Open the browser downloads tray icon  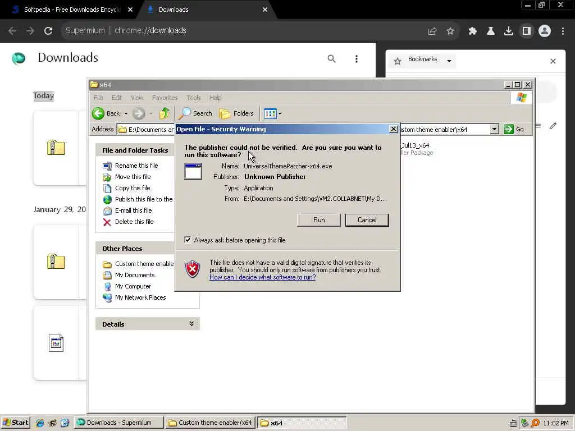508,31
